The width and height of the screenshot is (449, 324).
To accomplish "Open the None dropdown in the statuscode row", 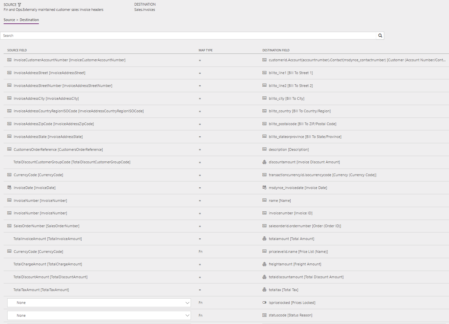I will 99,315.
